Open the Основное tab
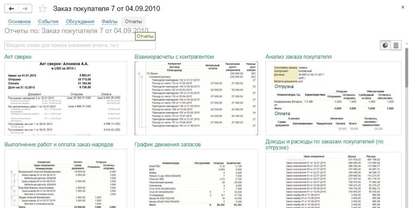 pos(20,21)
